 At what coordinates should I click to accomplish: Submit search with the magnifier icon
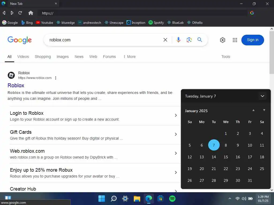[200, 40]
